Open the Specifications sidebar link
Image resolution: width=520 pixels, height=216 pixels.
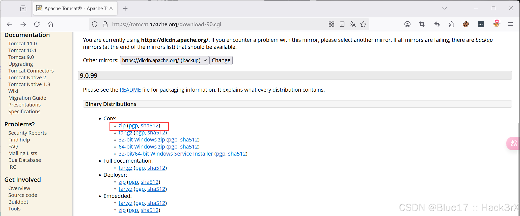pyautogui.click(x=24, y=112)
